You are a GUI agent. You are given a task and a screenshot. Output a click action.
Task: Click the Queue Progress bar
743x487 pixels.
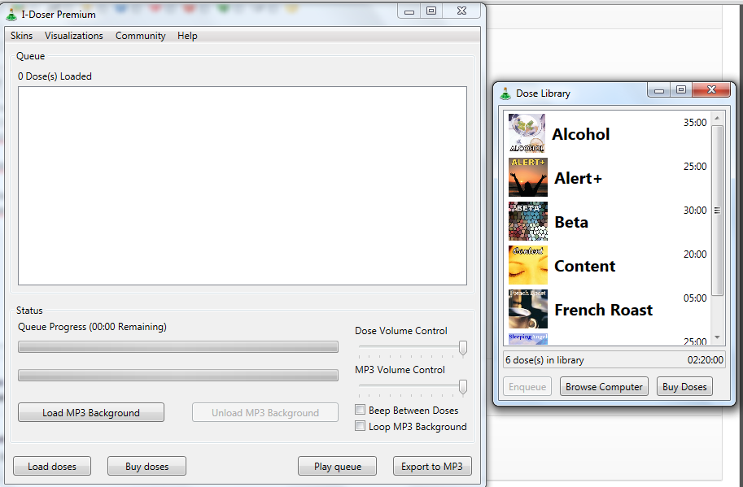point(178,347)
